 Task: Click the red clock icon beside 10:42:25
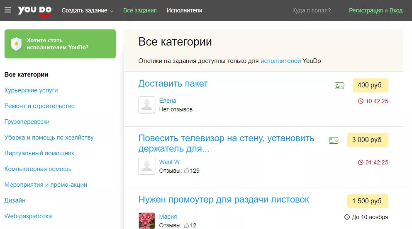coord(361,101)
